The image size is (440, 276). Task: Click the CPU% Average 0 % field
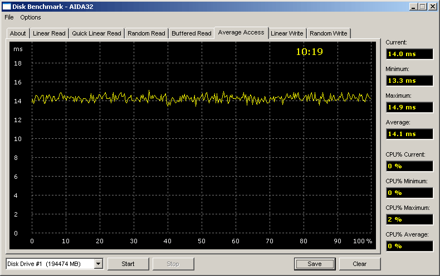click(x=409, y=246)
